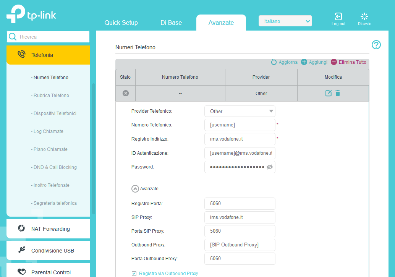Uncheck Registro via Outbound Proxy checkbox
The image size is (395, 277).
pos(134,274)
